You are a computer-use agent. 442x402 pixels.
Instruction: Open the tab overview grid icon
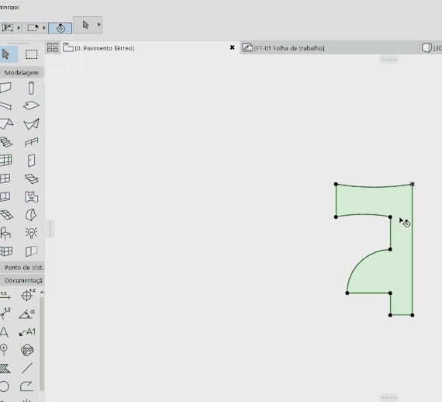click(53, 47)
